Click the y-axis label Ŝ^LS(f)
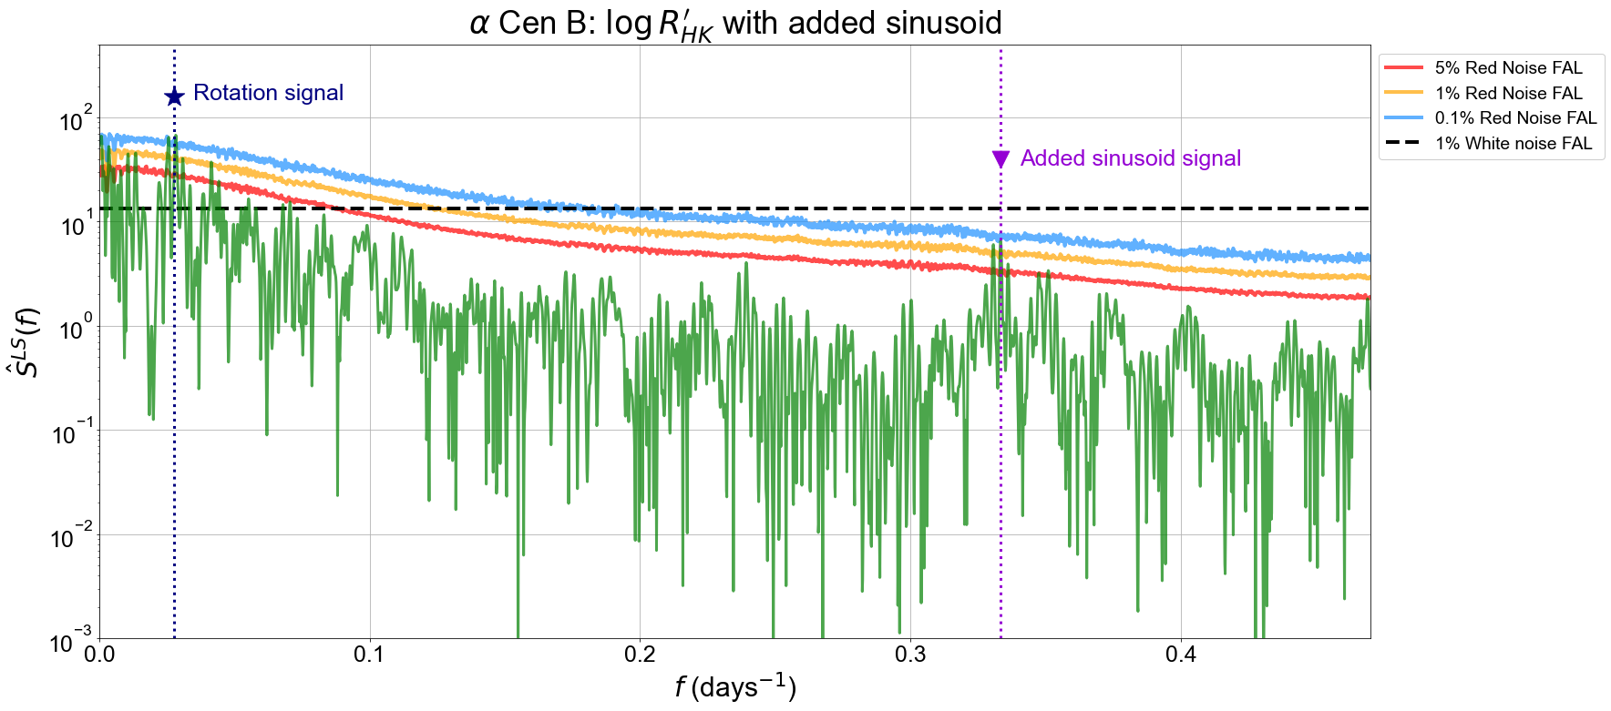The image size is (1611, 711). [24, 342]
